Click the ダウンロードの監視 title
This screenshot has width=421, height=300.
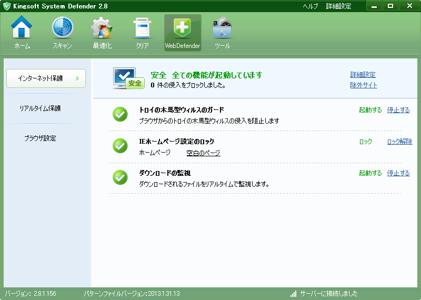click(x=165, y=173)
